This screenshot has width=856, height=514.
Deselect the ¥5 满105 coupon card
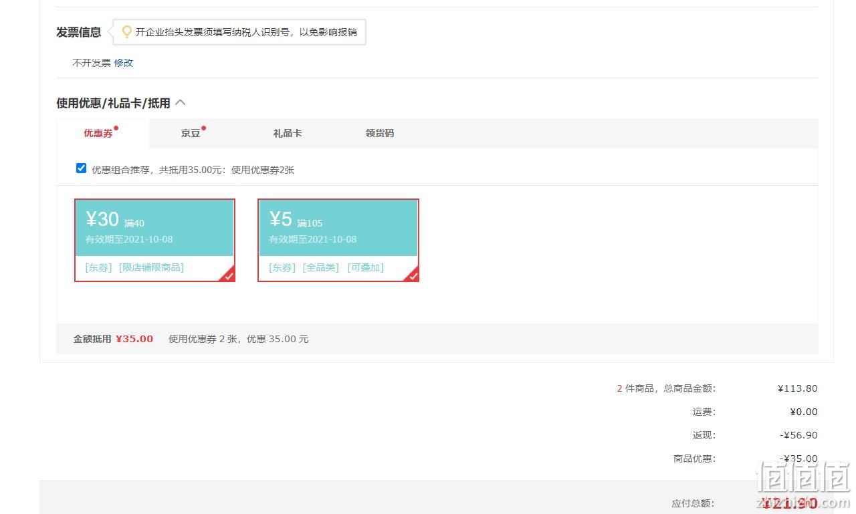(338, 240)
